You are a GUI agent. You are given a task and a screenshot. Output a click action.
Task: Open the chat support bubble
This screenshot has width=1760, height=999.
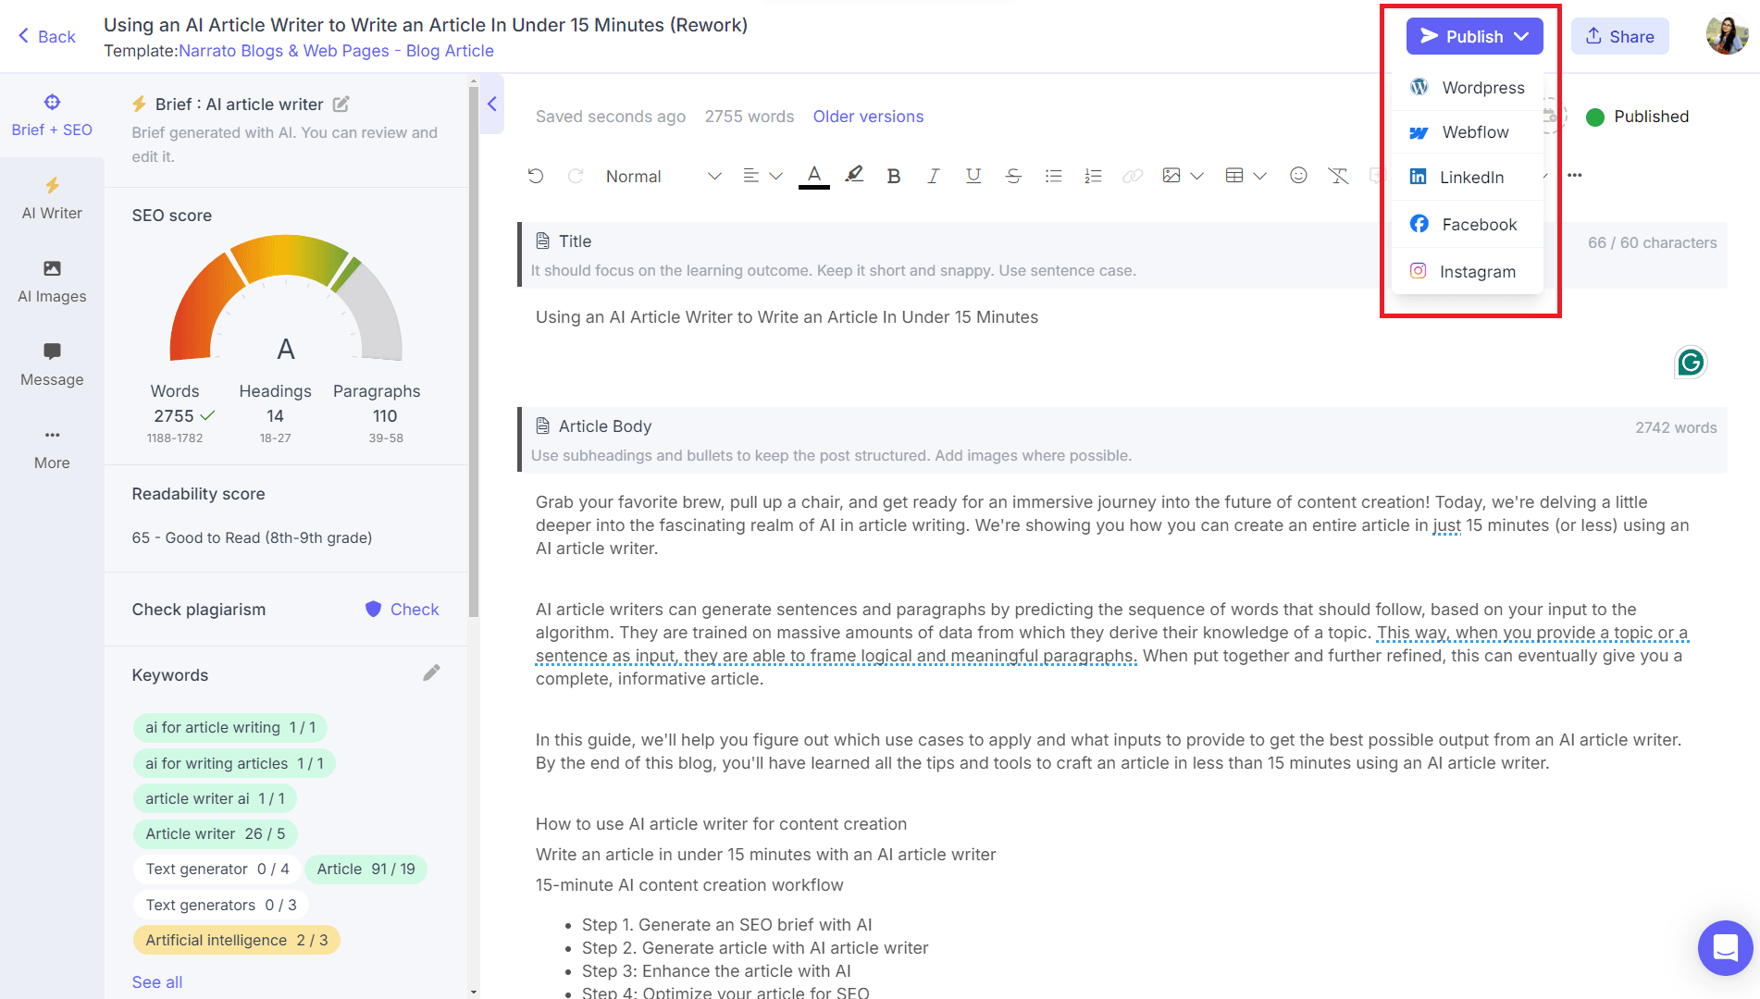pyautogui.click(x=1726, y=948)
